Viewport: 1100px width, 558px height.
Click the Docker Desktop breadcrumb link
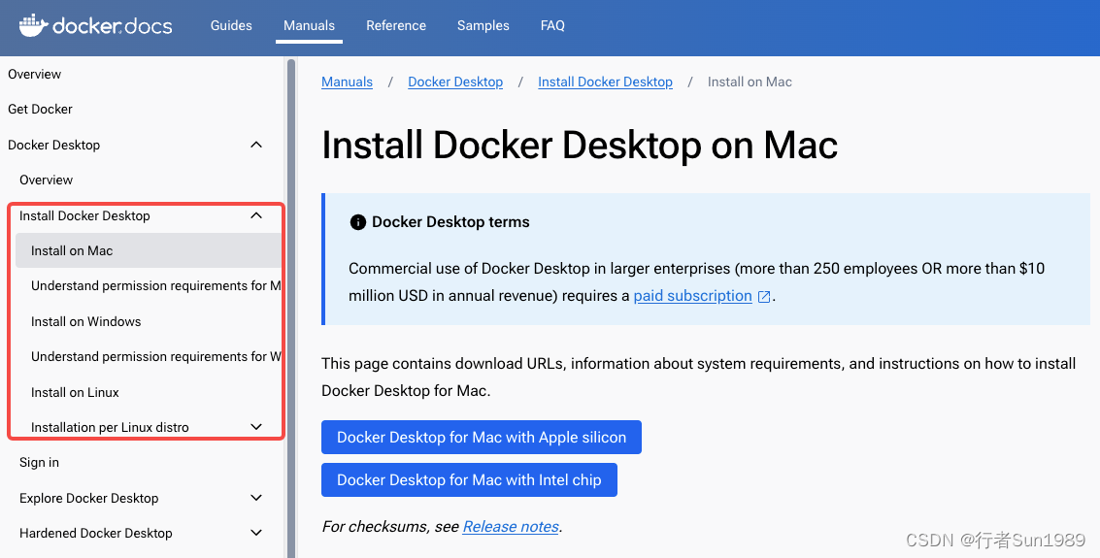455,82
